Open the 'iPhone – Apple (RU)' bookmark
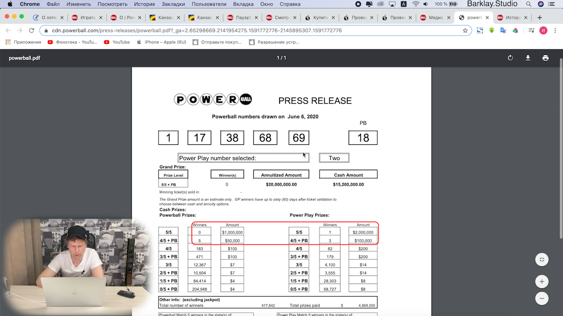The width and height of the screenshot is (563, 316). point(161,42)
